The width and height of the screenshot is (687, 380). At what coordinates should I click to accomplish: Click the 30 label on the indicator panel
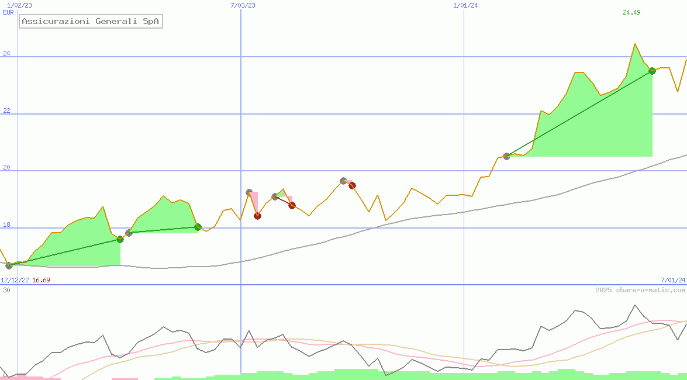pyautogui.click(x=6, y=290)
